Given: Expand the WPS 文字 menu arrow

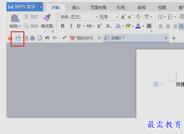Looking at the screenshot, I should coord(41,7).
